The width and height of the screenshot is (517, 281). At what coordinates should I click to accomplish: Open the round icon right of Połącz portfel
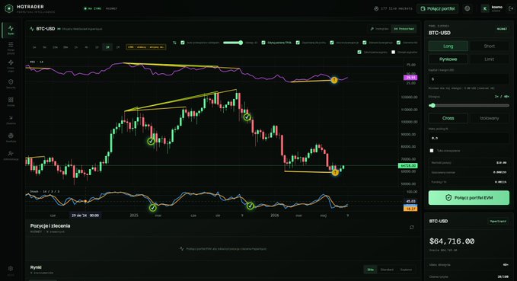468,8
